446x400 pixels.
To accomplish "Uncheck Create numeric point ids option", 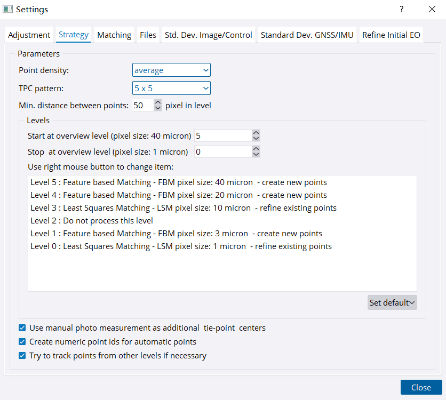I will (x=22, y=342).
